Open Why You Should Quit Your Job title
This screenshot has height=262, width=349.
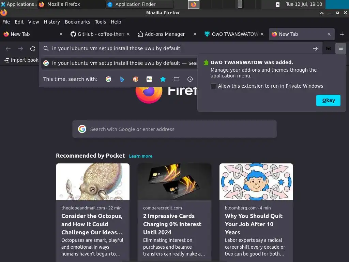pyautogui.click(x=254, y=224)
